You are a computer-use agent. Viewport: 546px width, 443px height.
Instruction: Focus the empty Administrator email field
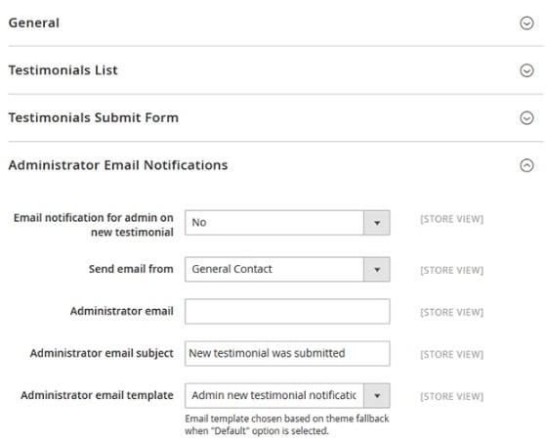tap(287, 311)
